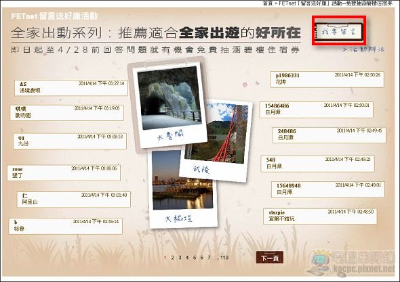Click comment by 15648948 about 日月潭

click(x=328, y=189)
